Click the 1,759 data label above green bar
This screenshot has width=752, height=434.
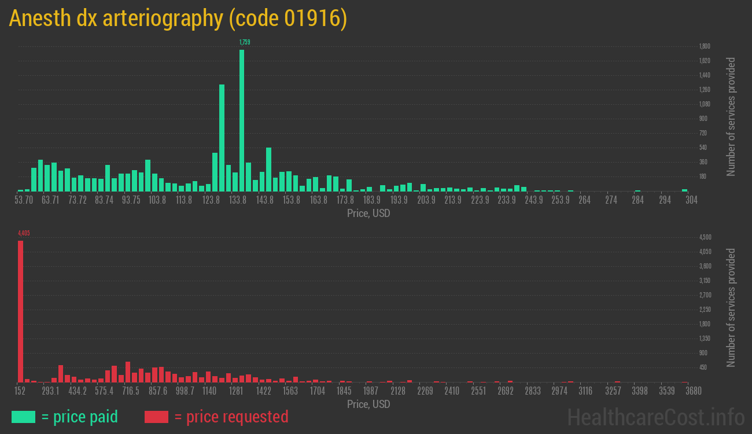(245, 42)
